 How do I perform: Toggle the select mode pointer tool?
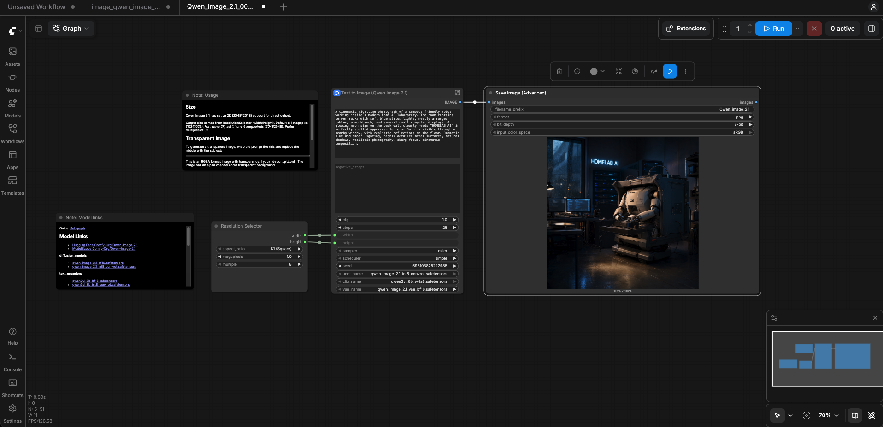[x=777, y=415]
